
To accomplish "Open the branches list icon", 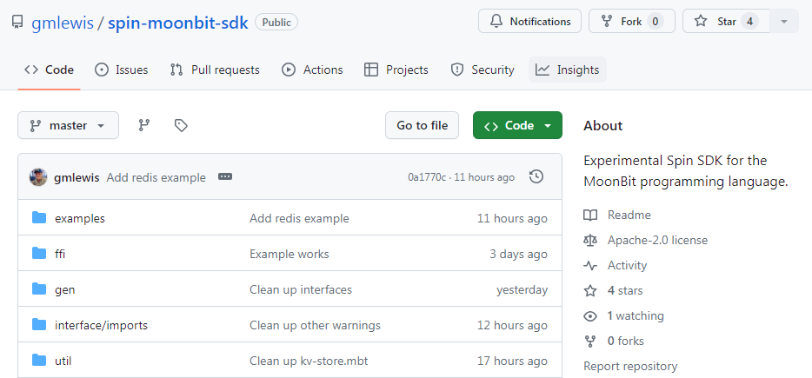I will tap(144, 125).
